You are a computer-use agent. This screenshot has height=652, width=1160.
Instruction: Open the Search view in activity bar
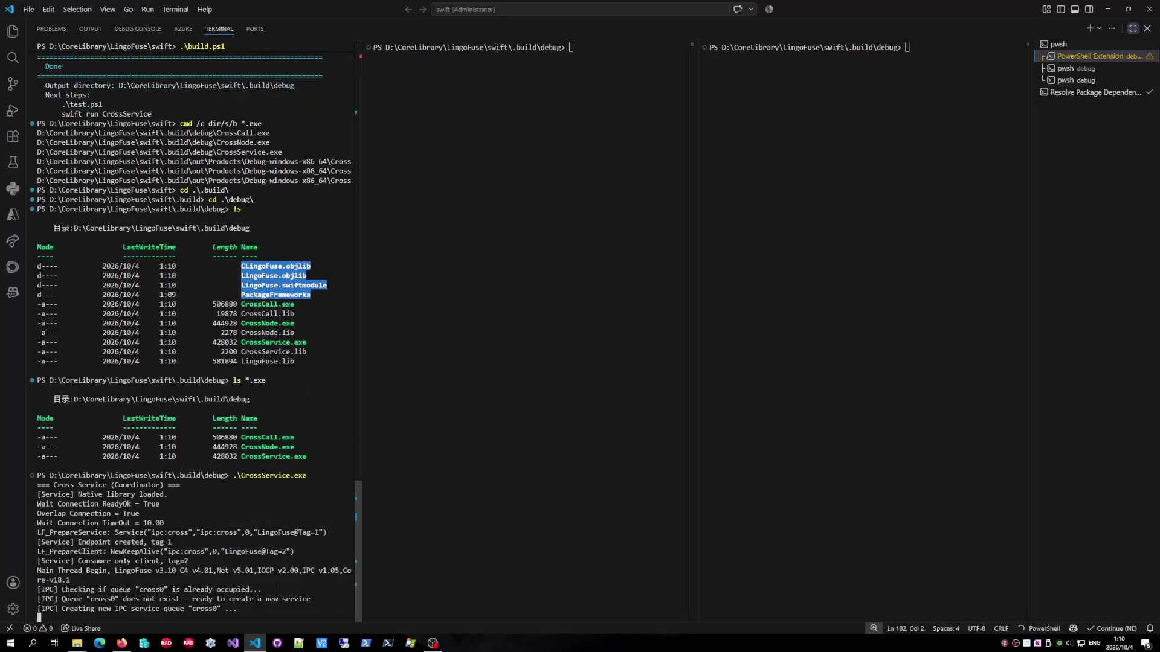click(13, 58)
